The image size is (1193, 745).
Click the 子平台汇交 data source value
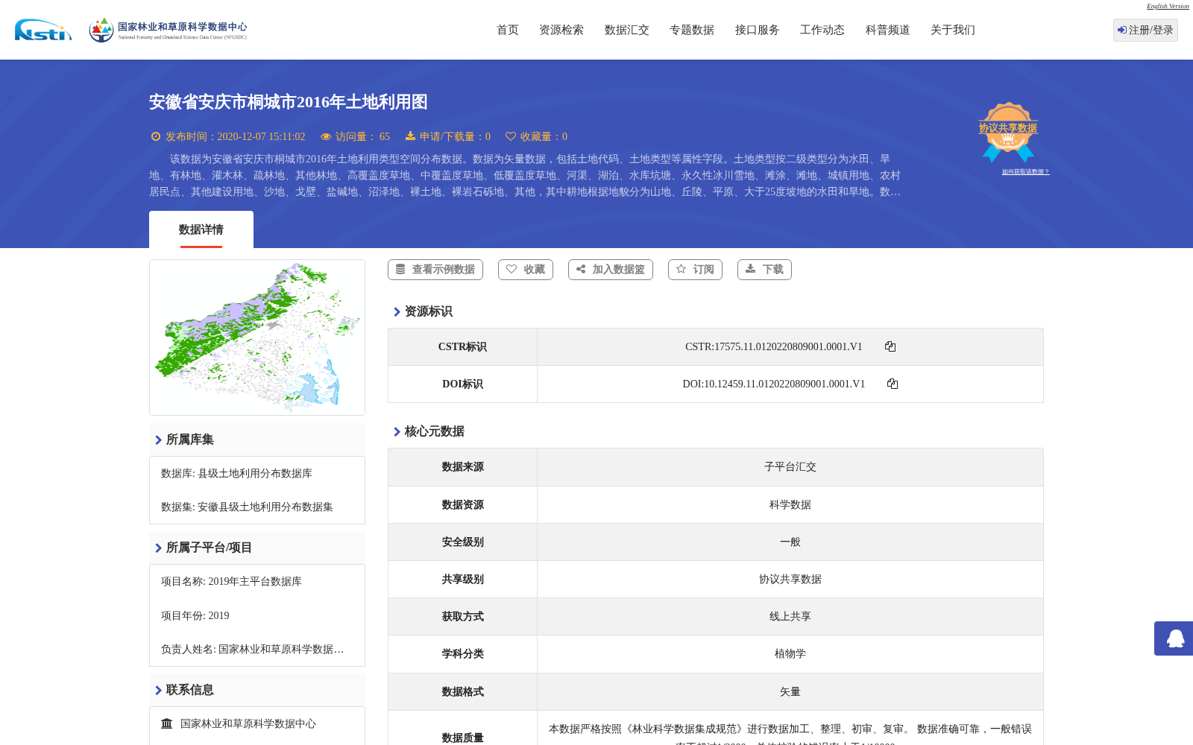click(790, 467)
